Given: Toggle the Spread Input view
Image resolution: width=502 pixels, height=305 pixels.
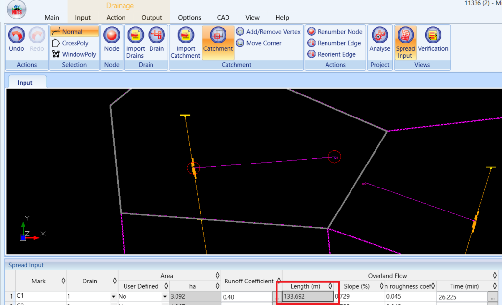Looking at the screenshot, I should (405, 43).
